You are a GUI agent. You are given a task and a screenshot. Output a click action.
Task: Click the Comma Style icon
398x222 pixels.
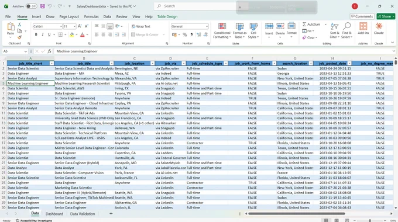click(191, 34)
